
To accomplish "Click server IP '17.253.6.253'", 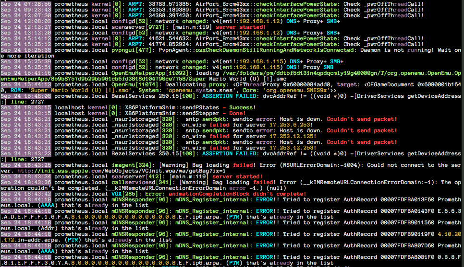I will tap(290, 125).
